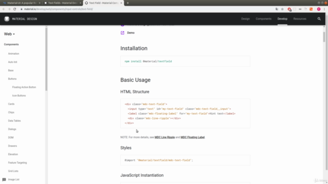Image resolution: width=328 pixels, height=184 pixels.
Task: Open the Components nav item
Action: pyautogui.click(x=263, y=19)
